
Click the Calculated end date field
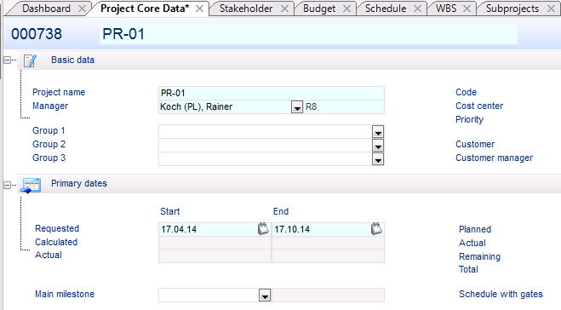(328, 243)
